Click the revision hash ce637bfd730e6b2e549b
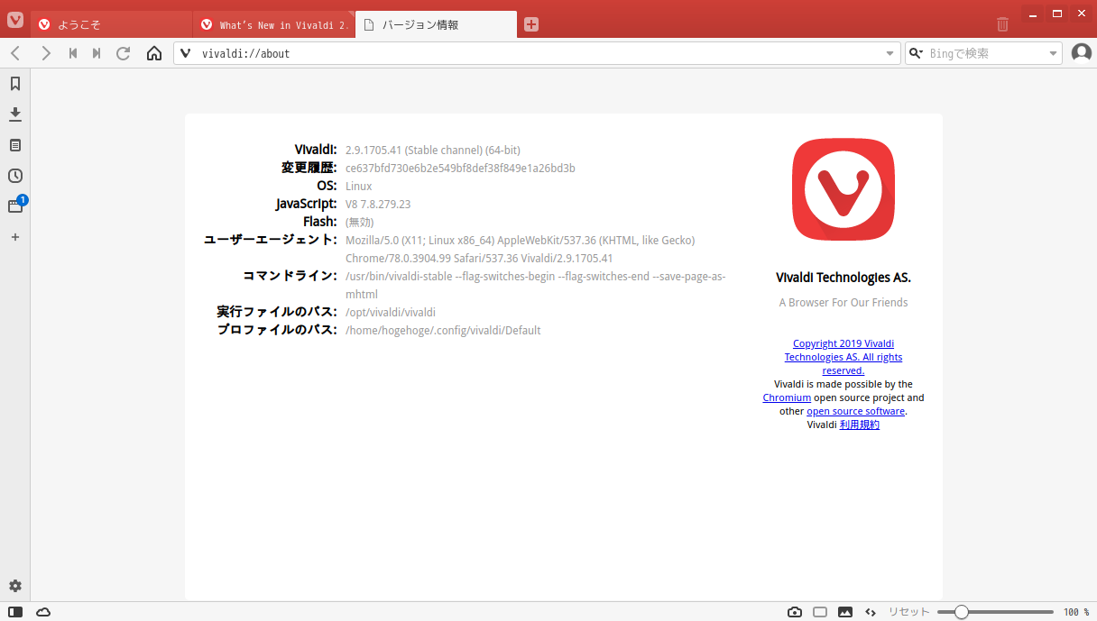1097x621 pixels. [460, 169]
